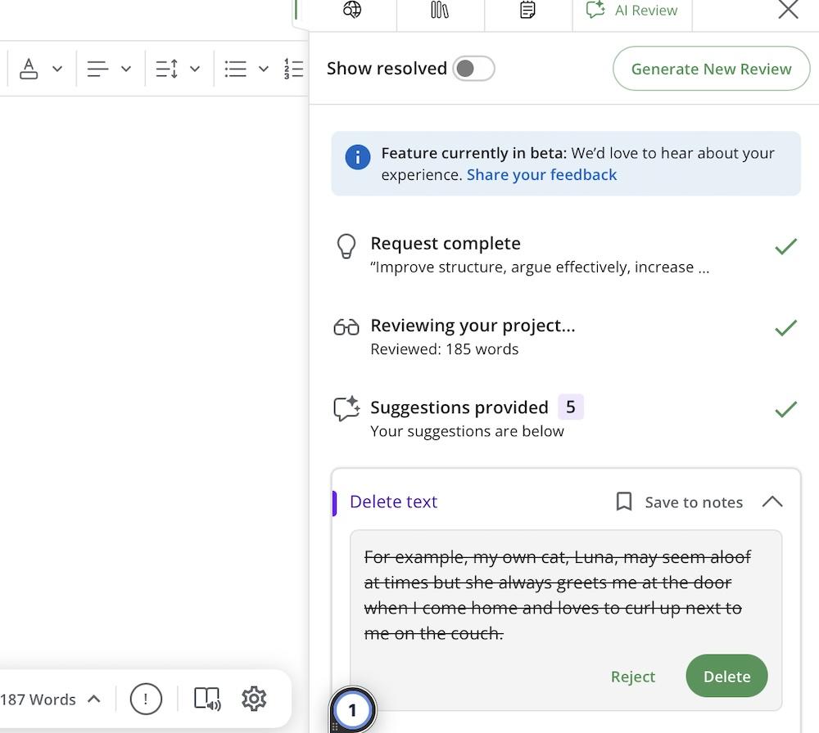Click the exclamation issues icon
819x733 pixels.
[146, 699]
